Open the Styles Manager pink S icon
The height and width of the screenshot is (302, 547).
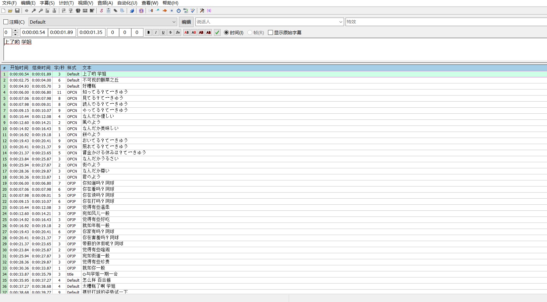click(101, 11)
